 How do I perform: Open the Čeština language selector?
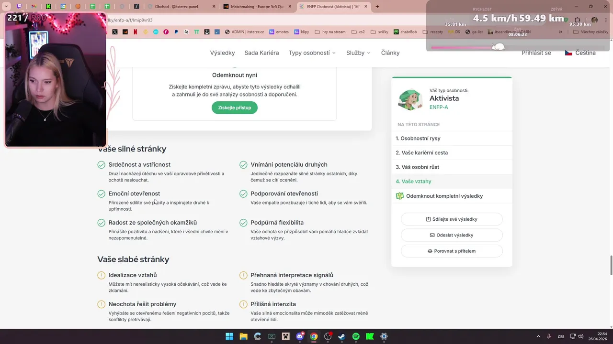(580, 53)
